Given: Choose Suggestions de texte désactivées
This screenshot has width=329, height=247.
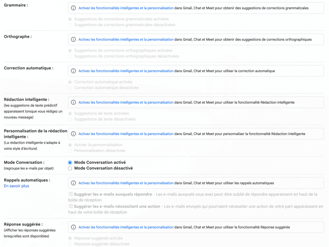Looking at the screenshot, I should click(70, 119).
